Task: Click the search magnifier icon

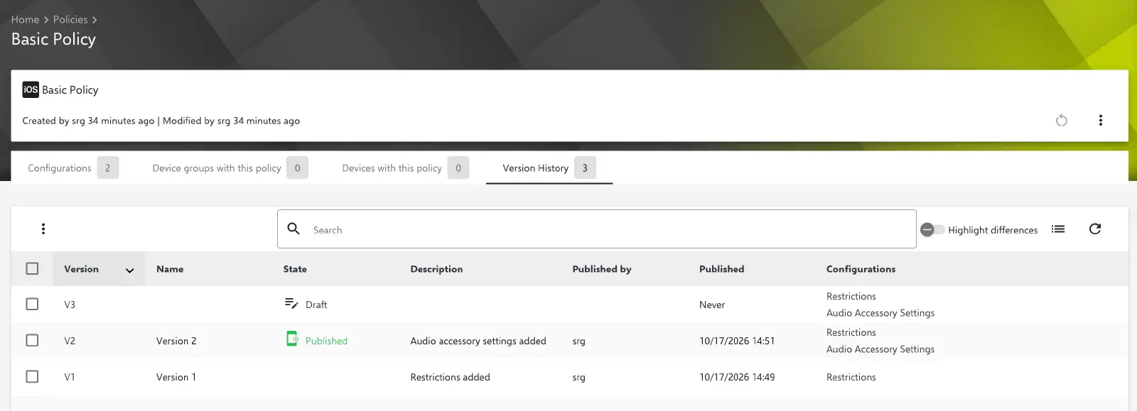Action: pyautogui.click(x=293, y=229)
